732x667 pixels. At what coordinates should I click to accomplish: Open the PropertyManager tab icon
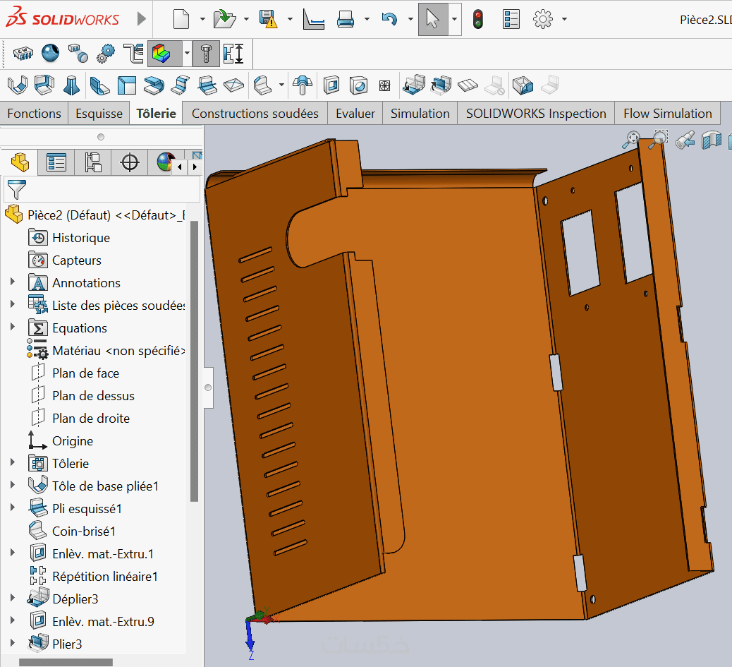pos(56,163)
